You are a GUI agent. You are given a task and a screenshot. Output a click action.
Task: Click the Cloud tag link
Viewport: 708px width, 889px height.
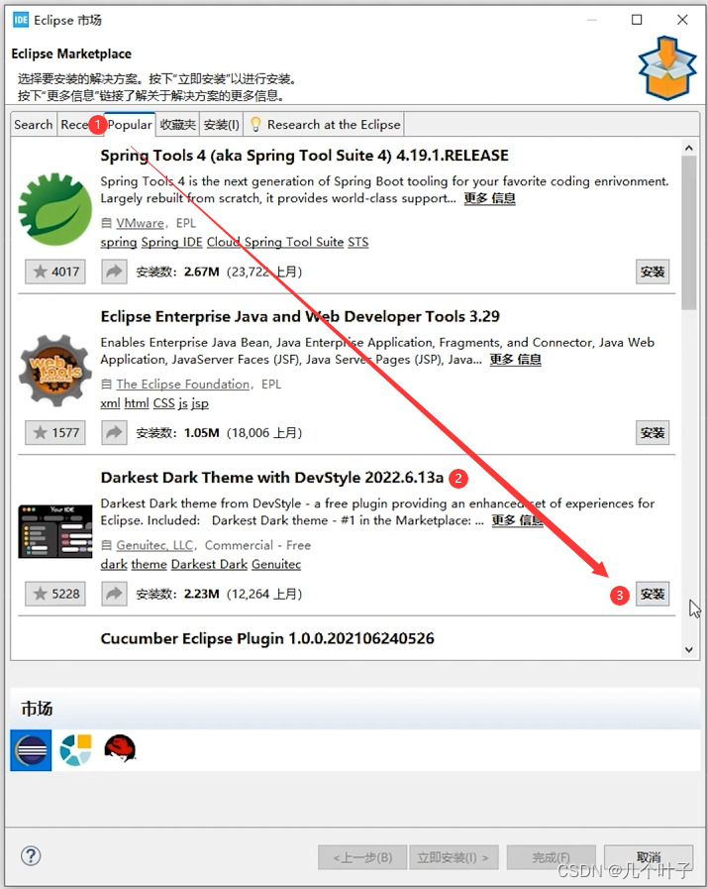click(223, 242)
